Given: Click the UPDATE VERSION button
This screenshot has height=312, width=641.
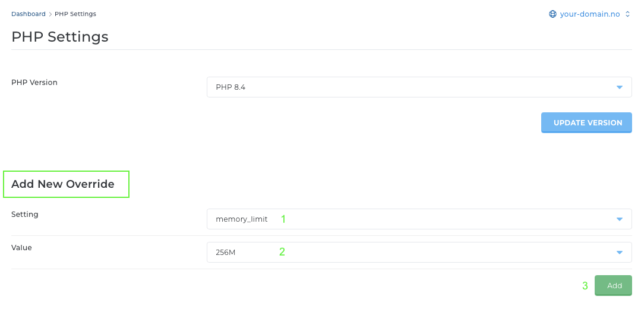Looking at the screenshot, I should [586, 122].
